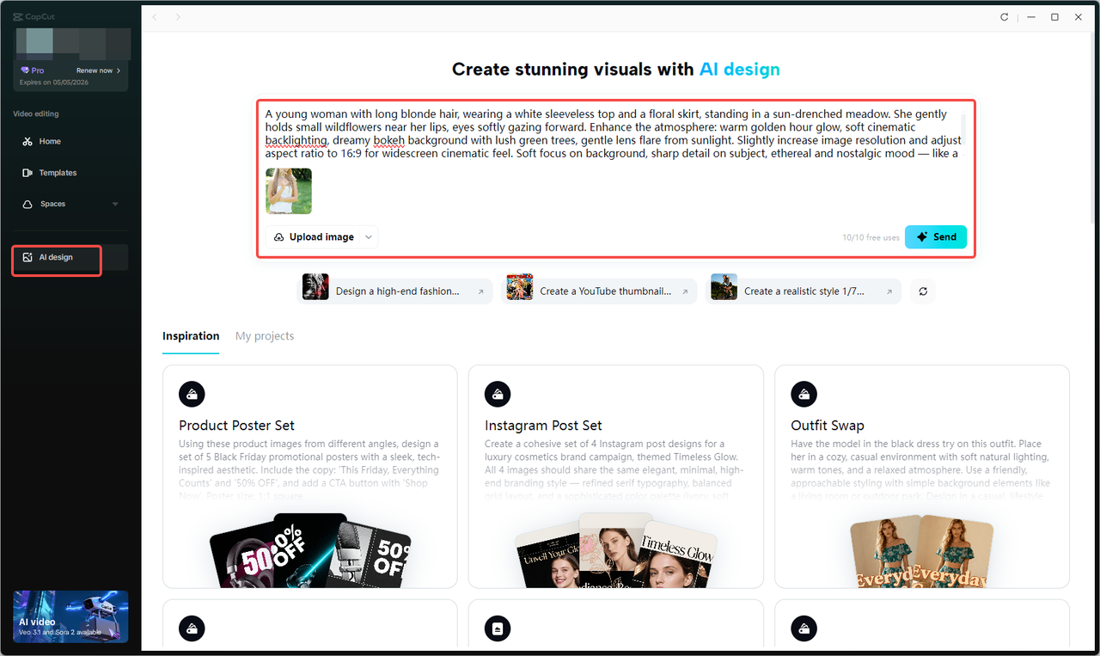Switch to the My projects tab
The width and height of the screenshot is (1100, 656).
264,335
